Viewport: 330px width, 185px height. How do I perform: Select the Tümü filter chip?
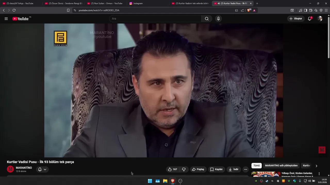pyautogui.click(x=257, y=166)
